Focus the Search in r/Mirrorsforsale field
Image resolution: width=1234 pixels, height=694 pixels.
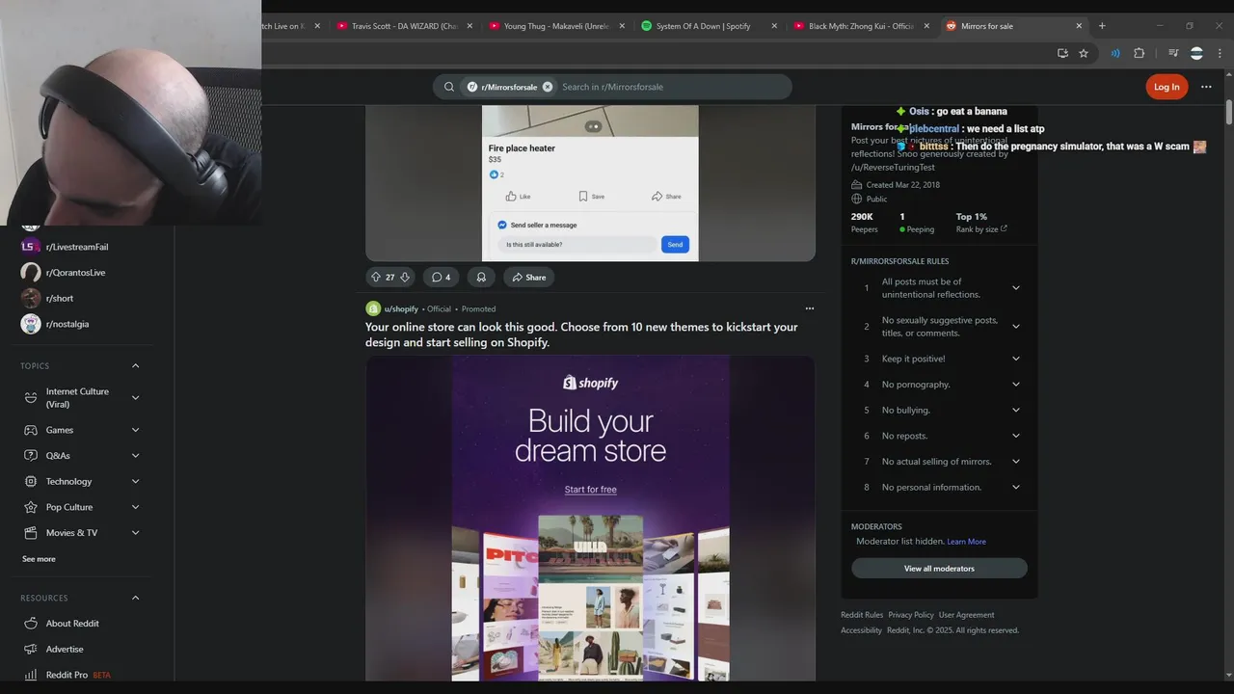pyautogui.click(x=671, y=87)
